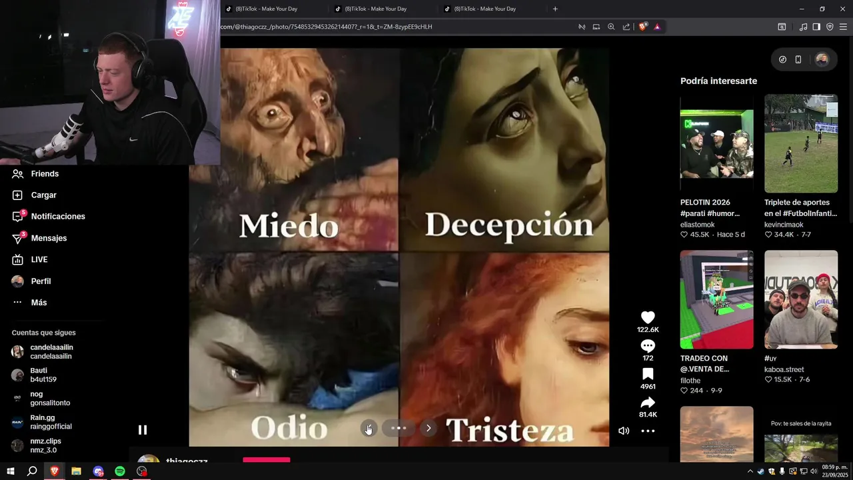The height and width of the screenshot is (480, 853).
Task: Open Triplete de aportes video thumbnail
Action: pos(801,143)
